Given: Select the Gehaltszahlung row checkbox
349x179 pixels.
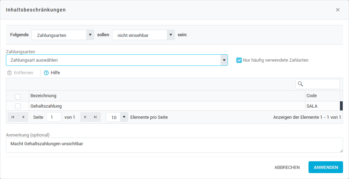Looking at the screenshot, I should tap(18, 106).
